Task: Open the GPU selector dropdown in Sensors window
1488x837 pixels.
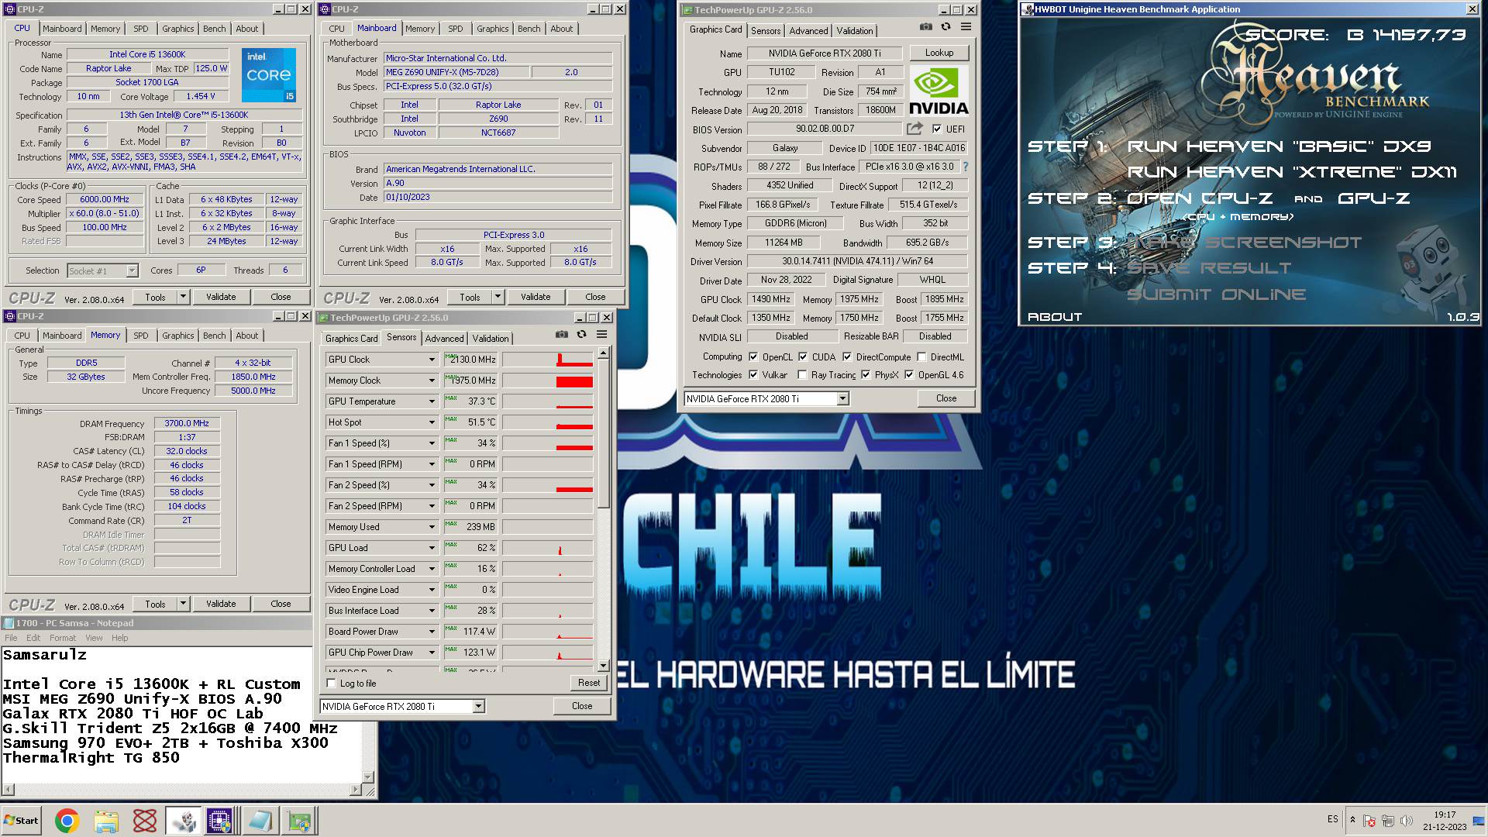Action: click(x=478, y=706)
